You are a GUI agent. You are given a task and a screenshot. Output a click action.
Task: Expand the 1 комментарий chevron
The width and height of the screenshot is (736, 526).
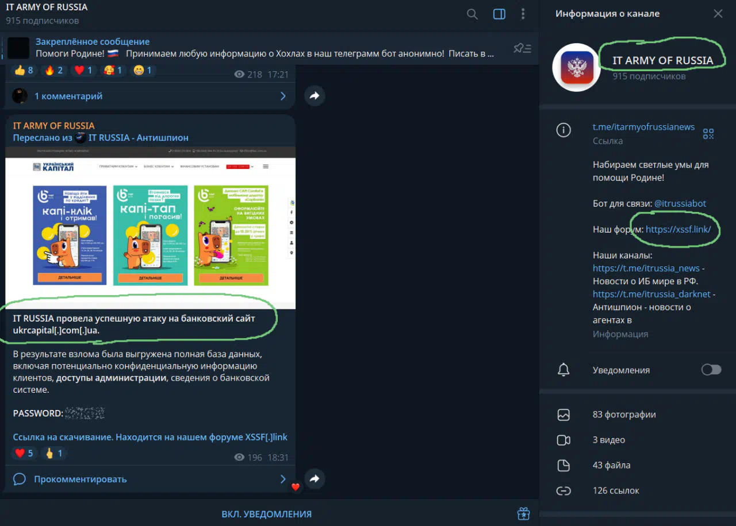tap(283, 96)
